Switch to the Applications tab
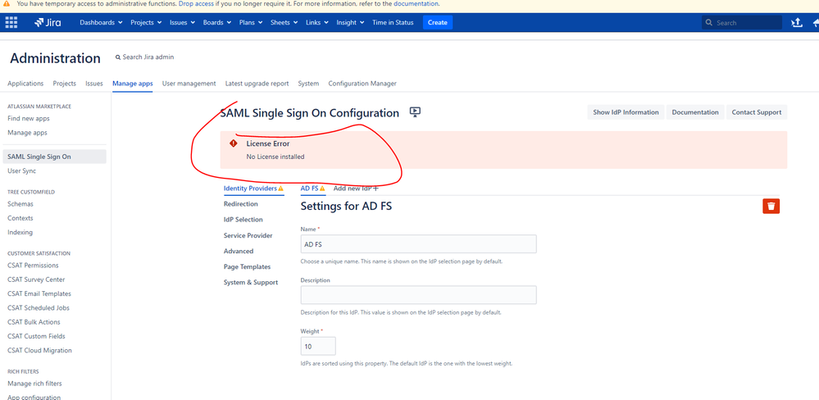Viewport: 819px width, 400px height. pyautogui.click(x=25, y=84)
